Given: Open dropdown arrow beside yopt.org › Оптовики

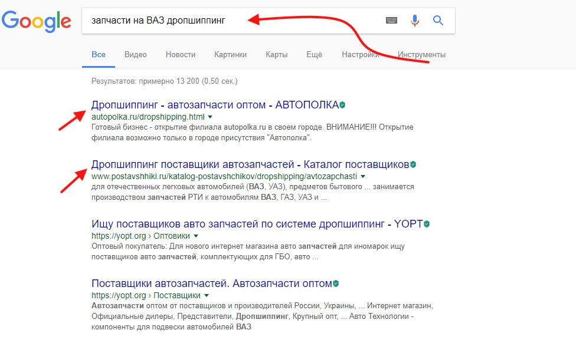Looking at the screenshot, I should point(196,236).
